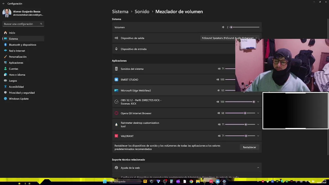Image resolution: width=329 pixels, height=185 pixels.
Task: Expand the Rainmeter desktop customization tool row
Action: coord(258,124)
